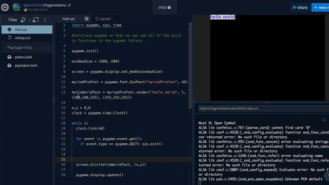Place cursor on 'pygame.init()' line
Image resolution: width=329 pixels, height=185 pixels.
(x=85, y=51)
